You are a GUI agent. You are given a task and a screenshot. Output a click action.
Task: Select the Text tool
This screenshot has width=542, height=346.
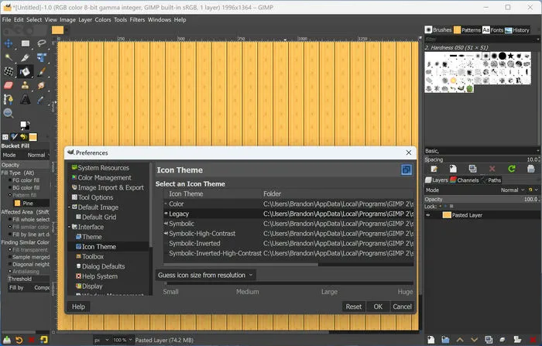click(25, 100)
